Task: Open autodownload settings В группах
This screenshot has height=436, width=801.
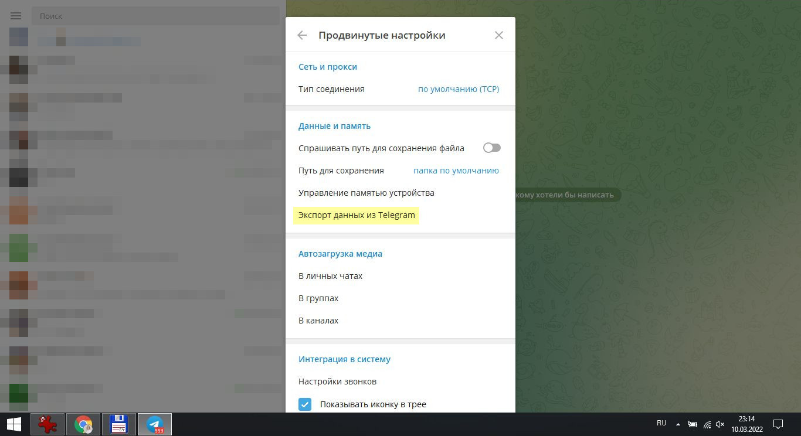Action: tap(318, 298)
